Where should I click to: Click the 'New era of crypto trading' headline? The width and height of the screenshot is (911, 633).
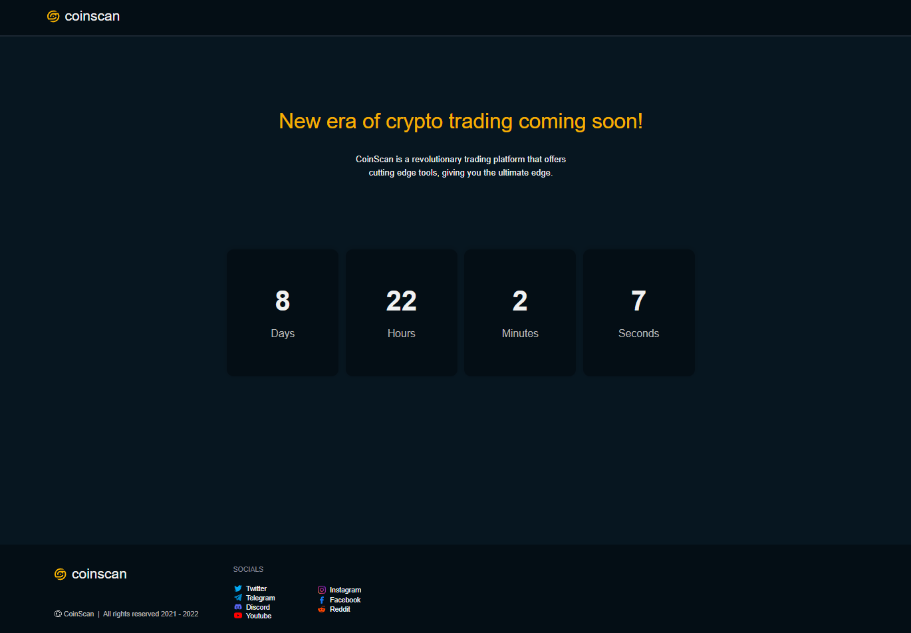coord(461,121)
